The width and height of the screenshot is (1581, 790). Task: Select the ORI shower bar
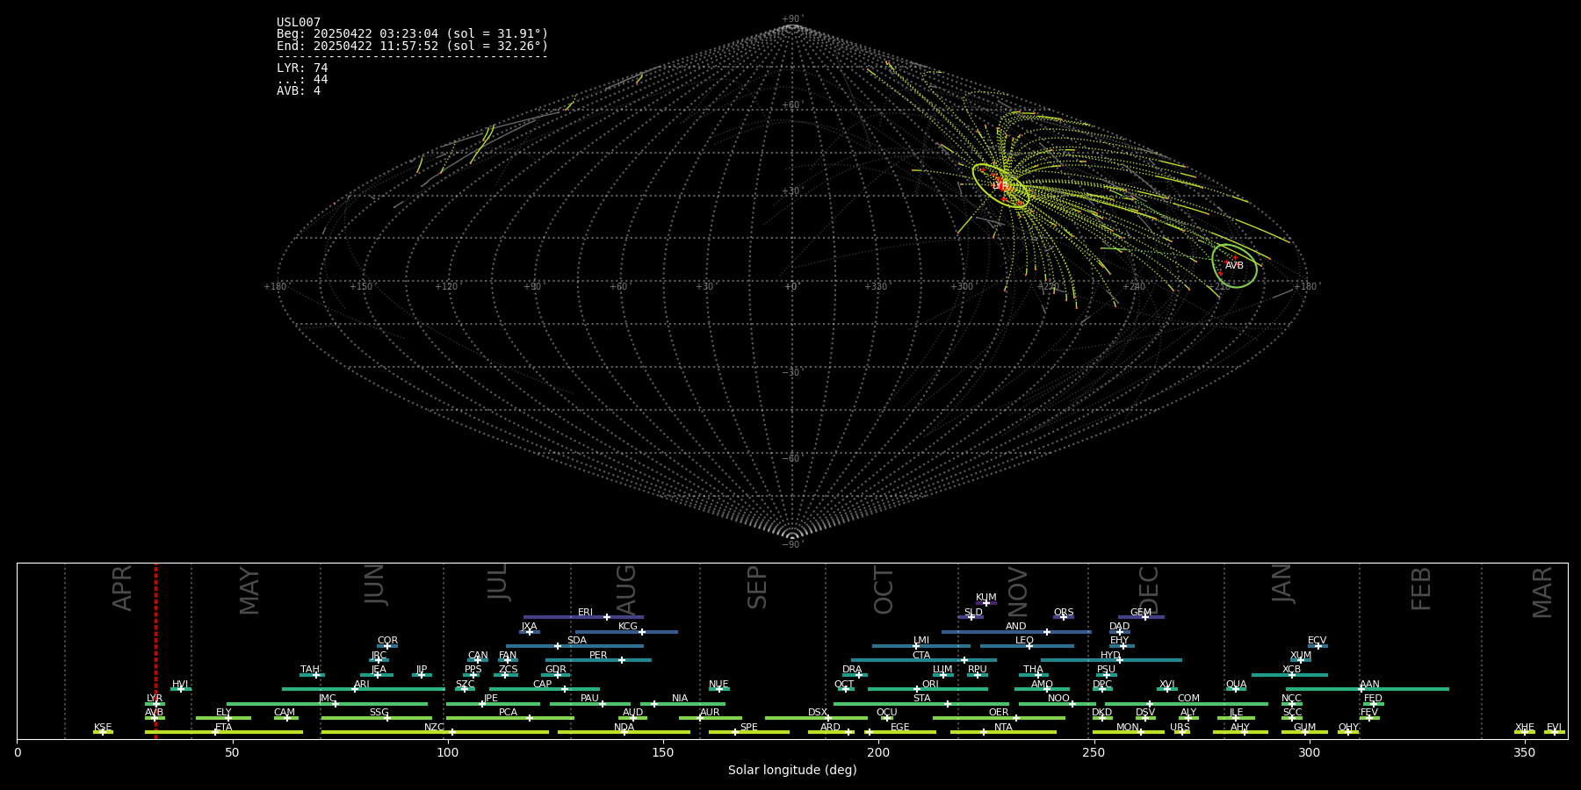coord(928,689)
